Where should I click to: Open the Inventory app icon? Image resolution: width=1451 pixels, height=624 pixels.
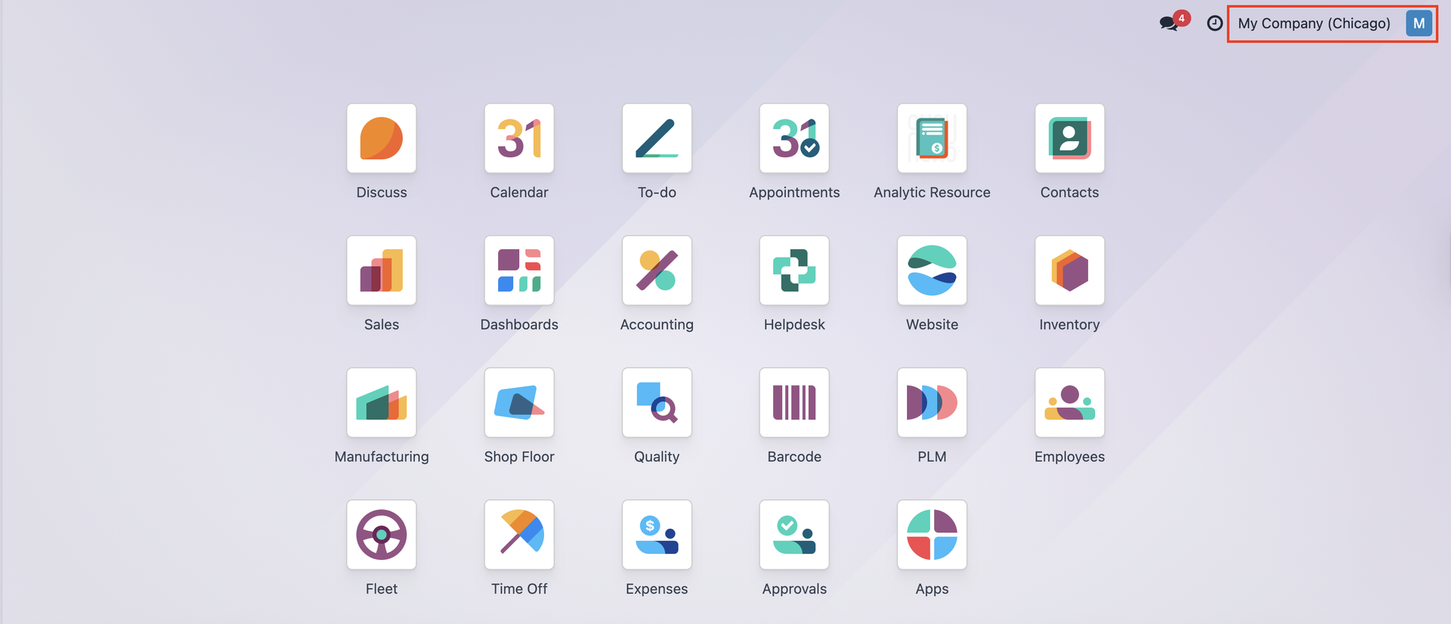(x=1069, y=271)
